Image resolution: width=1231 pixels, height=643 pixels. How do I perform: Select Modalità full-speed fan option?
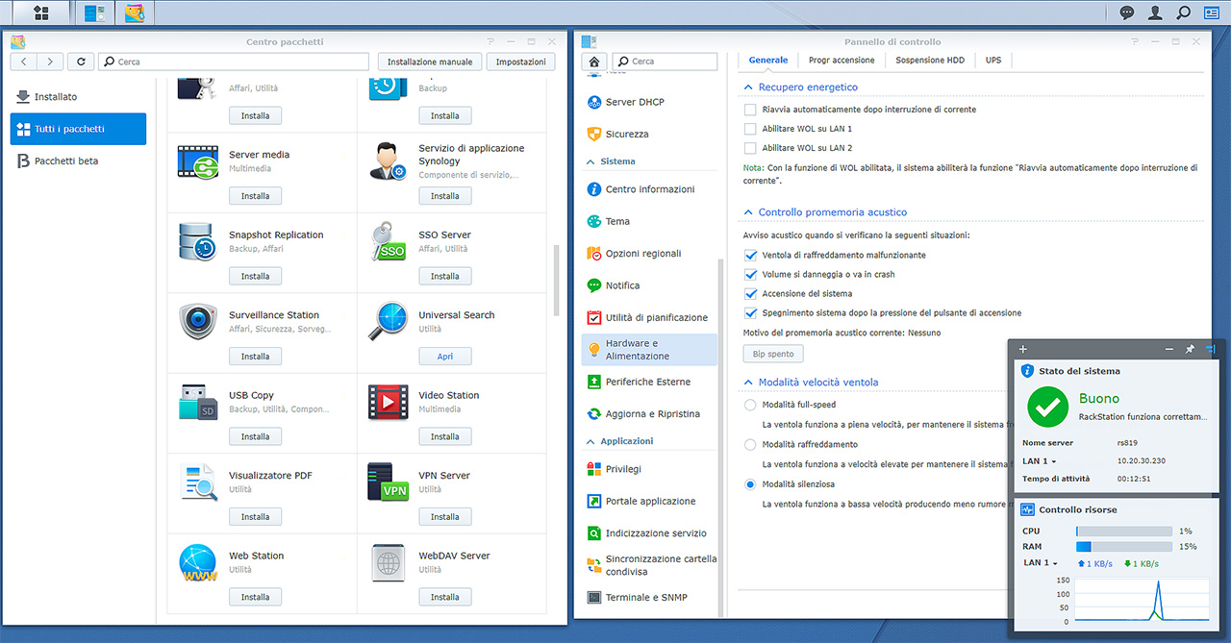coord(751,406)
